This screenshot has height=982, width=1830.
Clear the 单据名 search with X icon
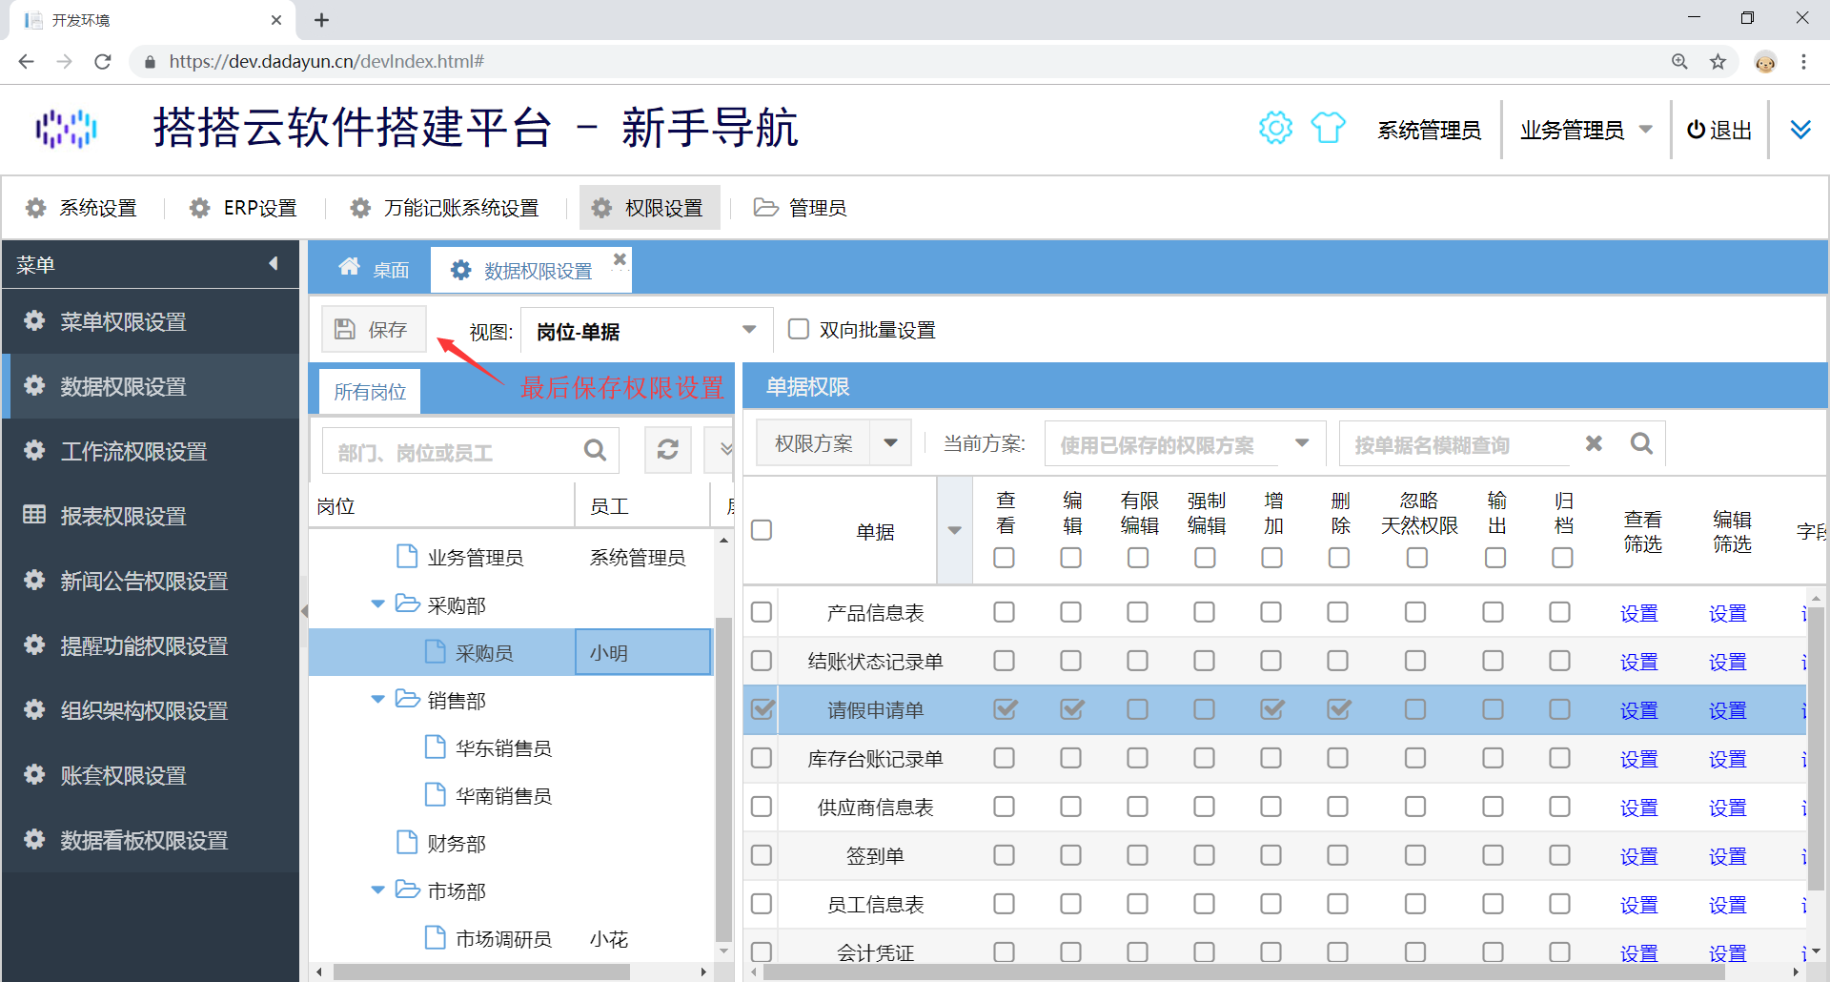coord(1594,443)
